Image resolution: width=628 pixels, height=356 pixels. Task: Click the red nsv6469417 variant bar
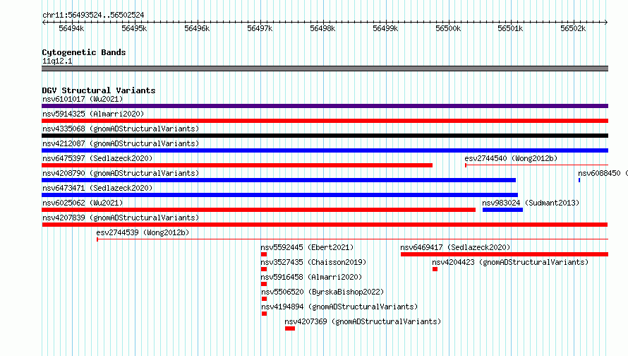(505, 254)
